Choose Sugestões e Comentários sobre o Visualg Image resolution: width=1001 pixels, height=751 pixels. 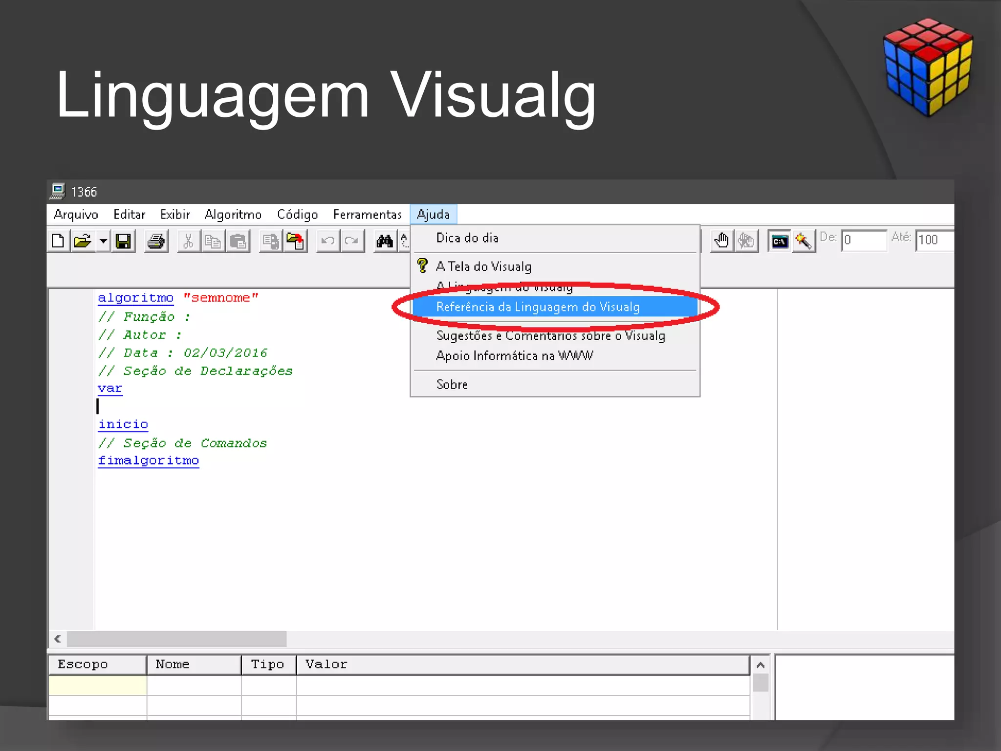[x=555, y=336]
